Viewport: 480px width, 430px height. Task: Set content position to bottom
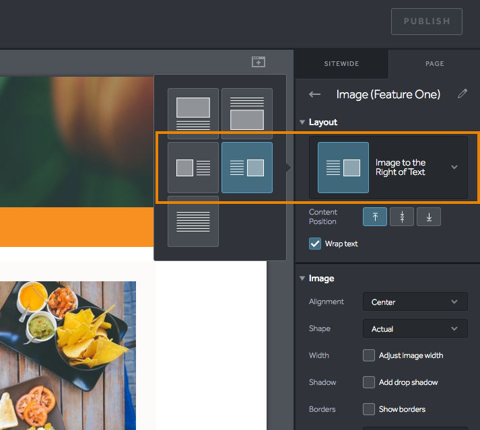429,217
